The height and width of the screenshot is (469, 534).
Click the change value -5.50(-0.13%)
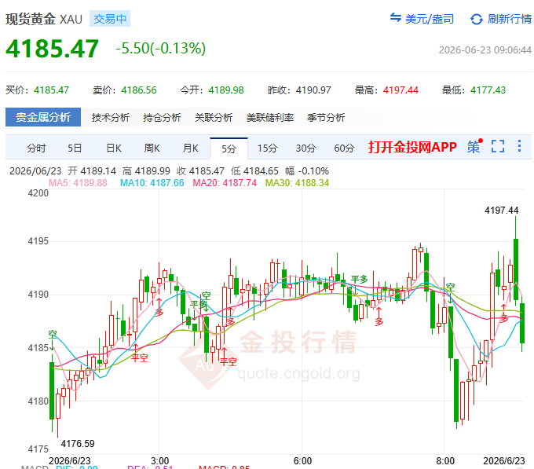pyautogui.click(x=161, y=49)
